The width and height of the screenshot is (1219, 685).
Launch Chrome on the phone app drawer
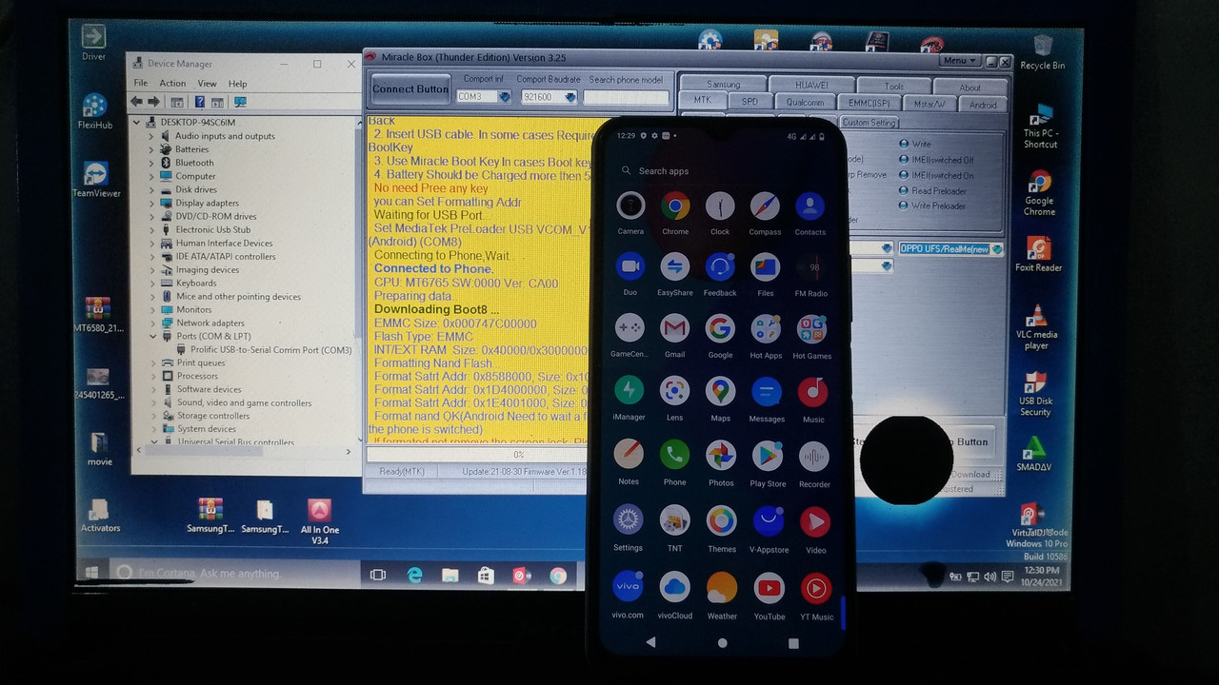675,205
